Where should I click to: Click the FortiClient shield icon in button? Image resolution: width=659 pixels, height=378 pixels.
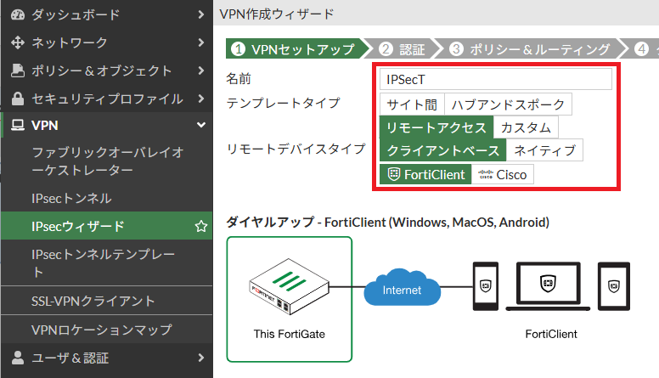tap(393, 174)
